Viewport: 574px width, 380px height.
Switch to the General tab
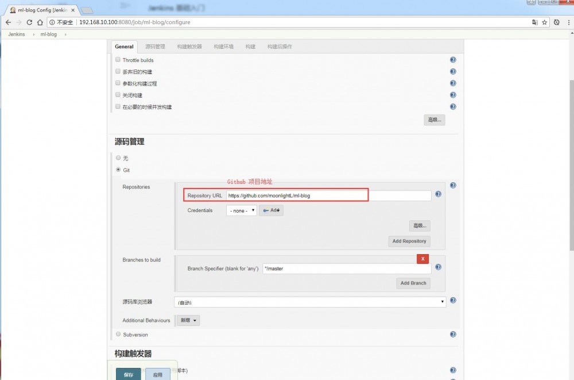coord(124,47)
